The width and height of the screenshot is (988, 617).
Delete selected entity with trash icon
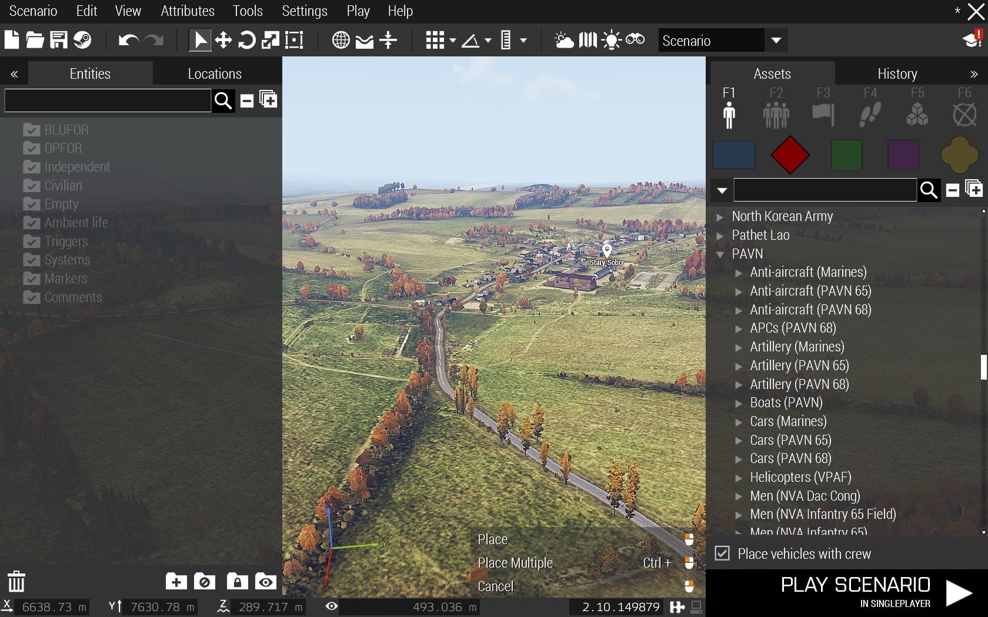[16, 581]
